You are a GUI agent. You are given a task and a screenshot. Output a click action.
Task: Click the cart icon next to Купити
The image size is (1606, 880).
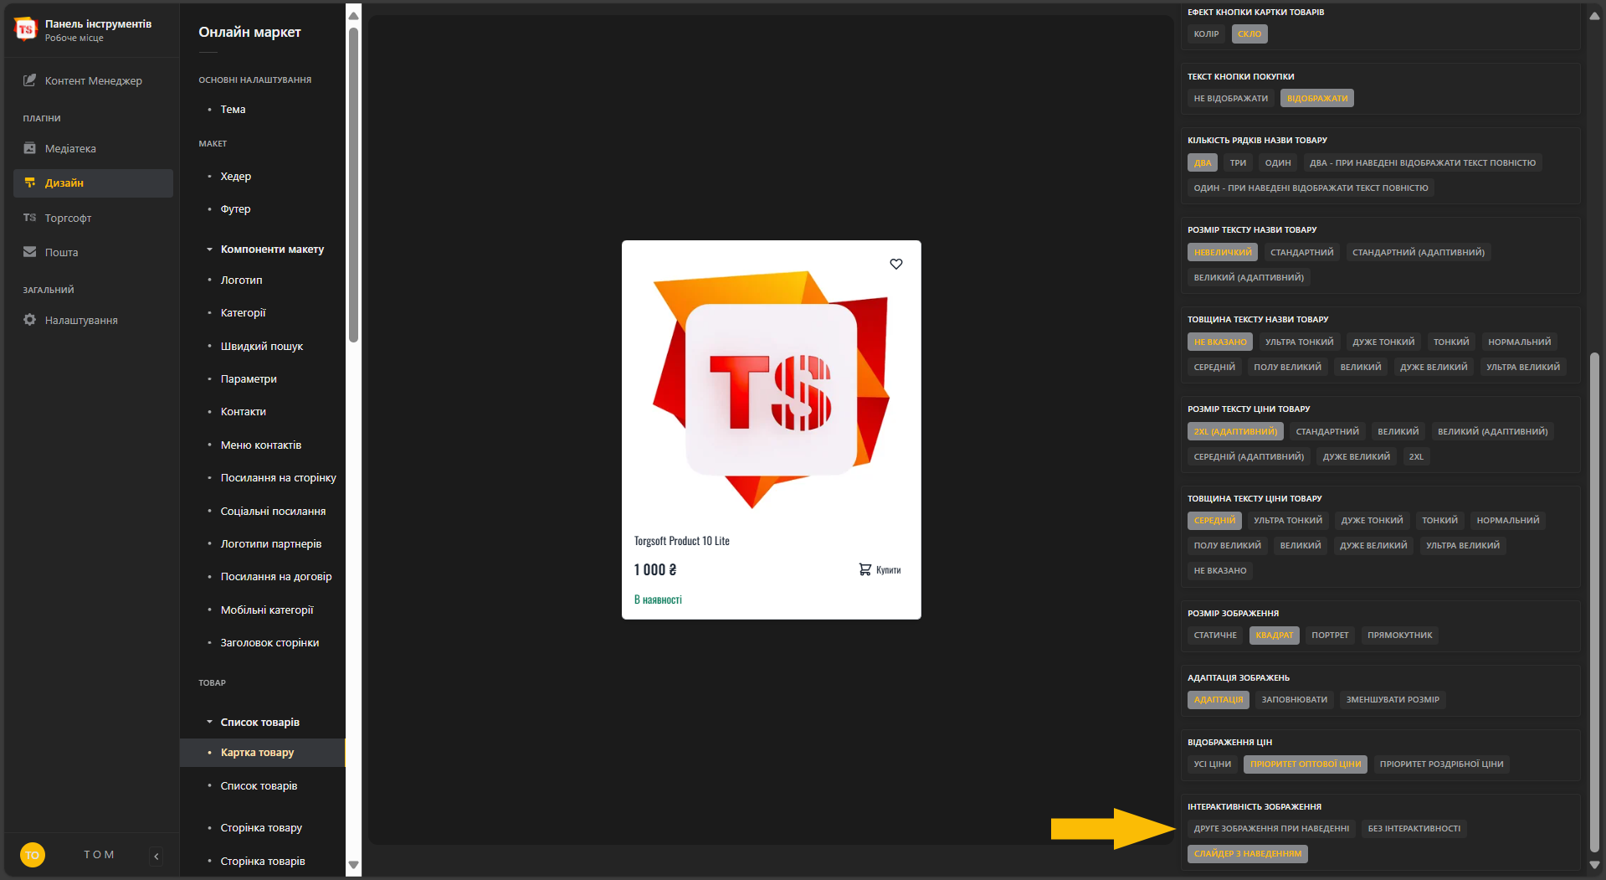(x=865, y=569)
